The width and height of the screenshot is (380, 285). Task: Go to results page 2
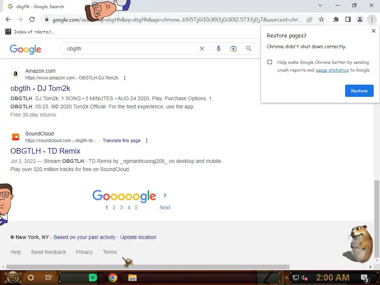click(114, 208)
